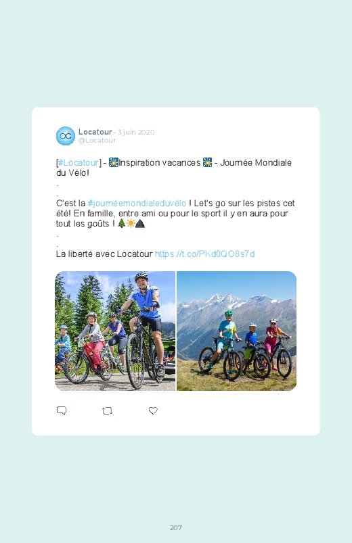Click the sun emoji in the tweet
The height and width of the screenshot is (543, 352).
pos(131,223)
